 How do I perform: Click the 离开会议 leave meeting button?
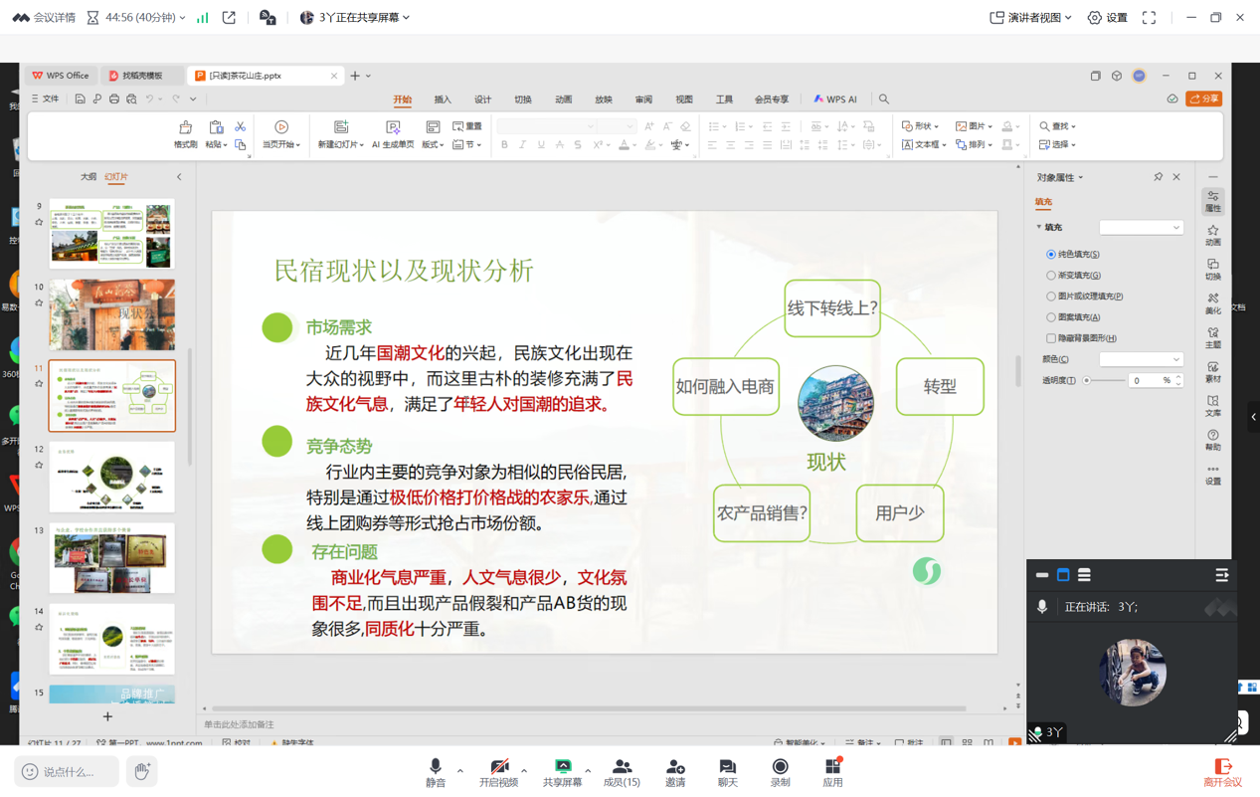1222,772
